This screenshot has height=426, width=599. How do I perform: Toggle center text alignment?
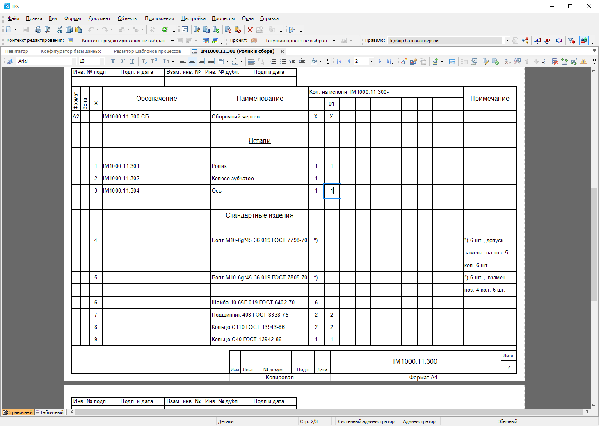[192, 61]
